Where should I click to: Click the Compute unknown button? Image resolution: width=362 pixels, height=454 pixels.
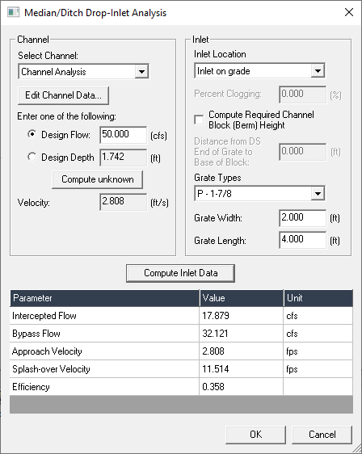[97, 179]
